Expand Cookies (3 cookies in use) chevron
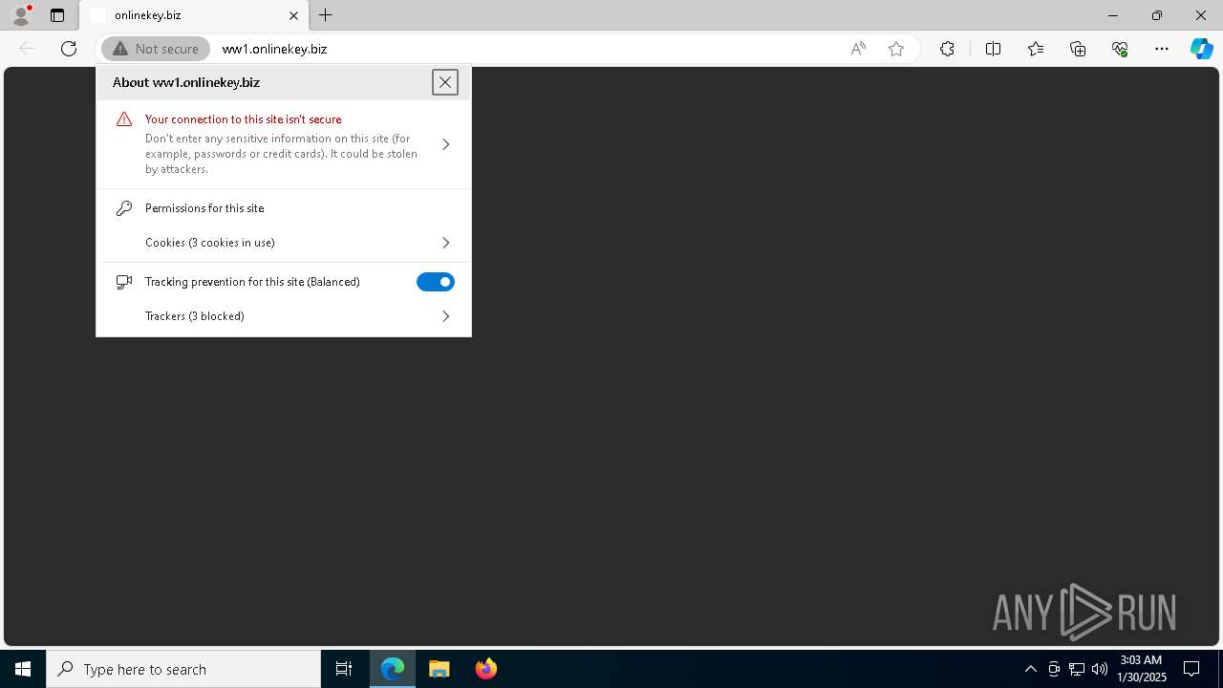1223x688 pixels. pos(445,243)
